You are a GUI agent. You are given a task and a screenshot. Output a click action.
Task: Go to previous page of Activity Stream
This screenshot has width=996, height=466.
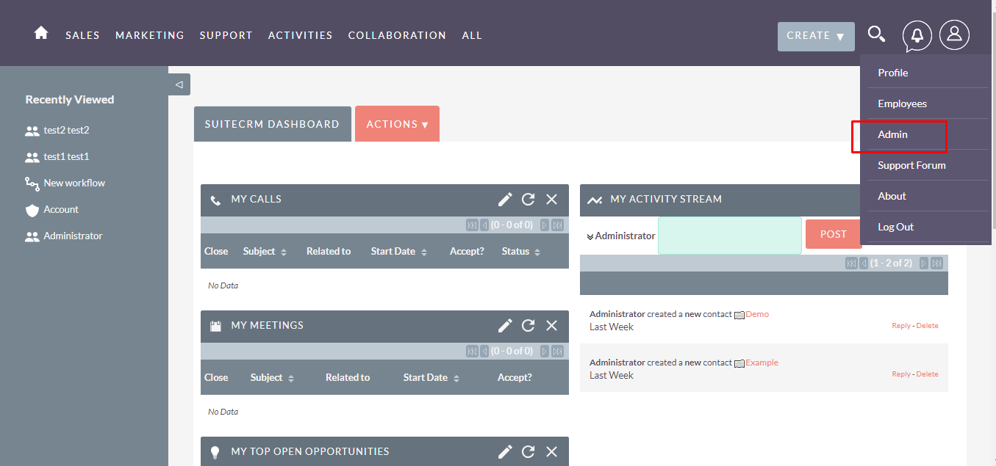pos(864,263)
